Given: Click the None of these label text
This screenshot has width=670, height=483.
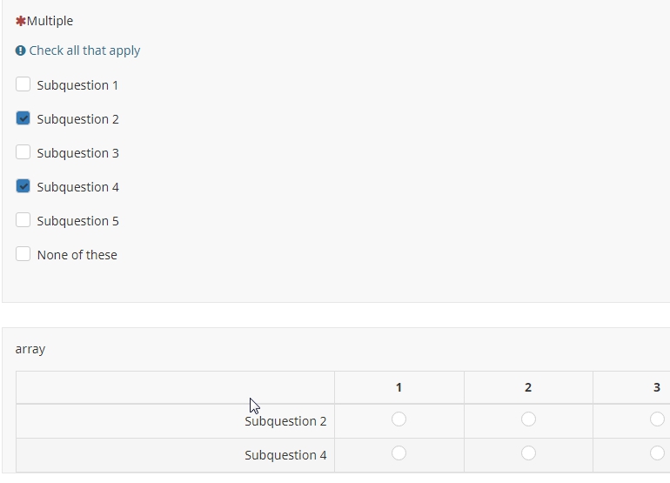Looking at the screenshot, I should coord(77,255).
